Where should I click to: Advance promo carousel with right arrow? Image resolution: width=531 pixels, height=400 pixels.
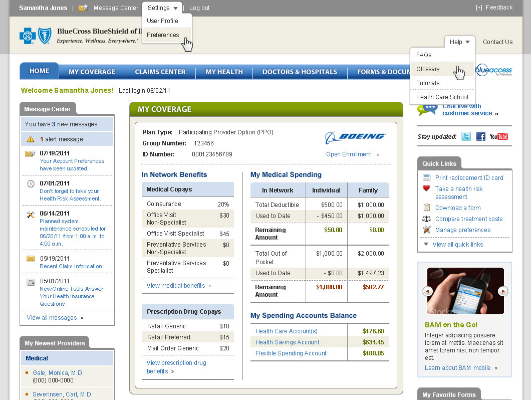point(502,291)
